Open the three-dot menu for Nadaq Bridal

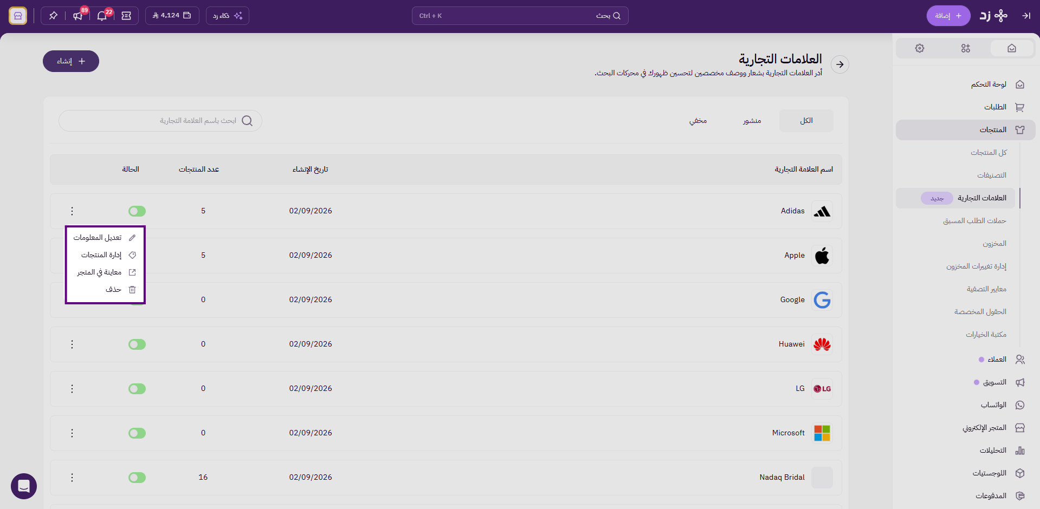[x=72, y=478]
